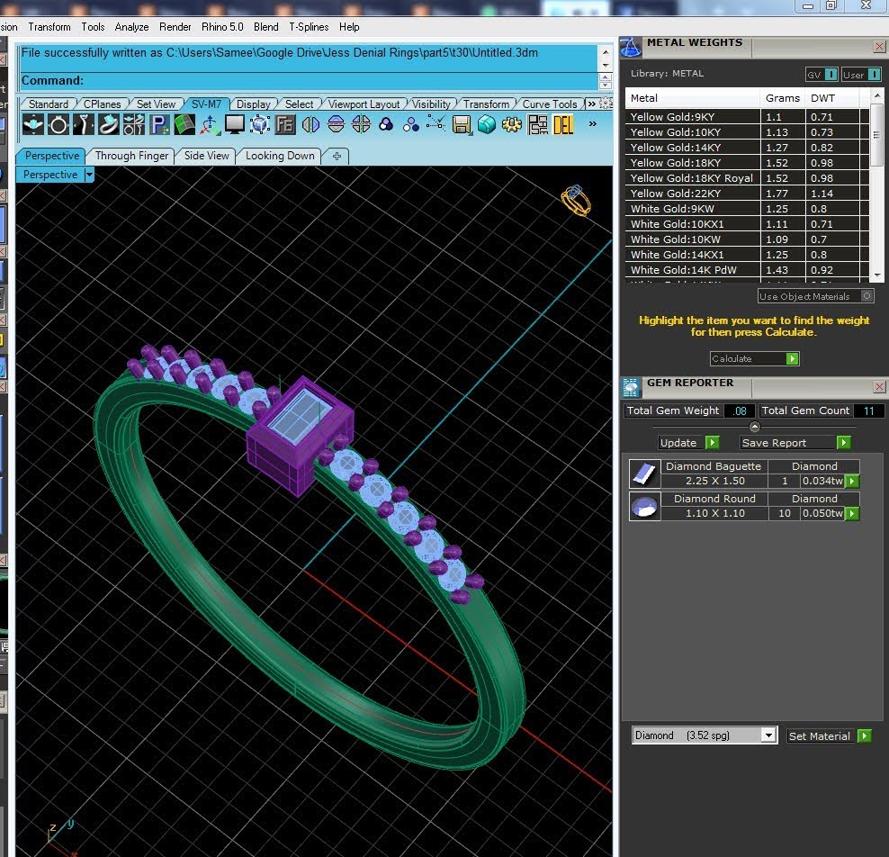889x857 pixels.
Task: Click the gold ring thumbnail in viewport
Action: tap(576, 200)
